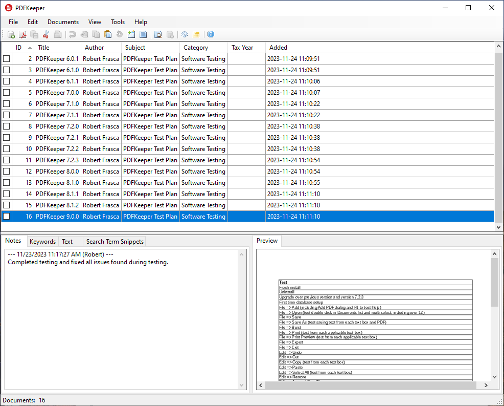
Task: Sort by the Category column header
Action: click(204, 48)
